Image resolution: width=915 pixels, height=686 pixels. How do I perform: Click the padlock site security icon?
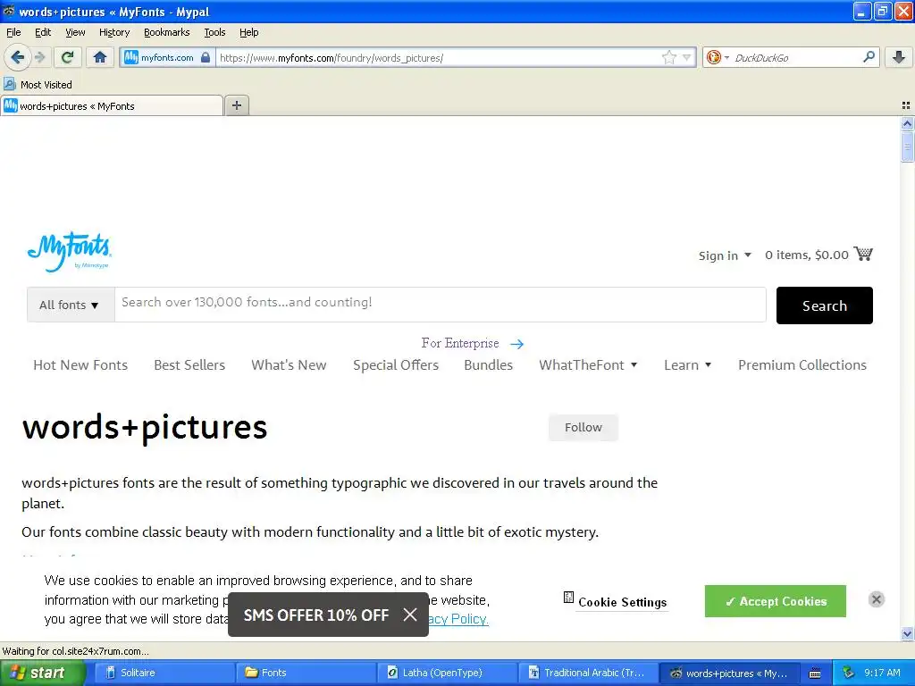206,57
